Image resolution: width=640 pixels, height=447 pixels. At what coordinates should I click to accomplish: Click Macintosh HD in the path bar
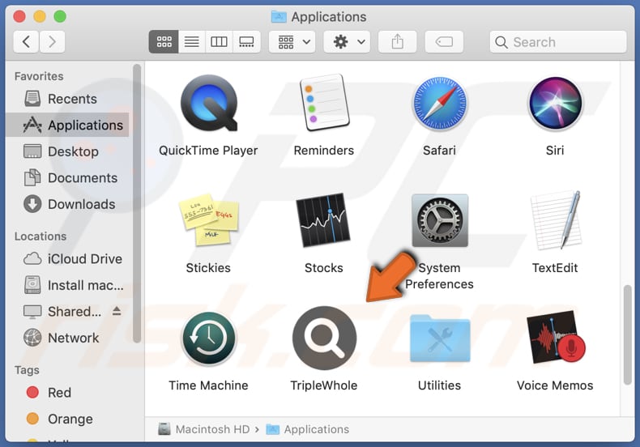[x=204, y=429]
